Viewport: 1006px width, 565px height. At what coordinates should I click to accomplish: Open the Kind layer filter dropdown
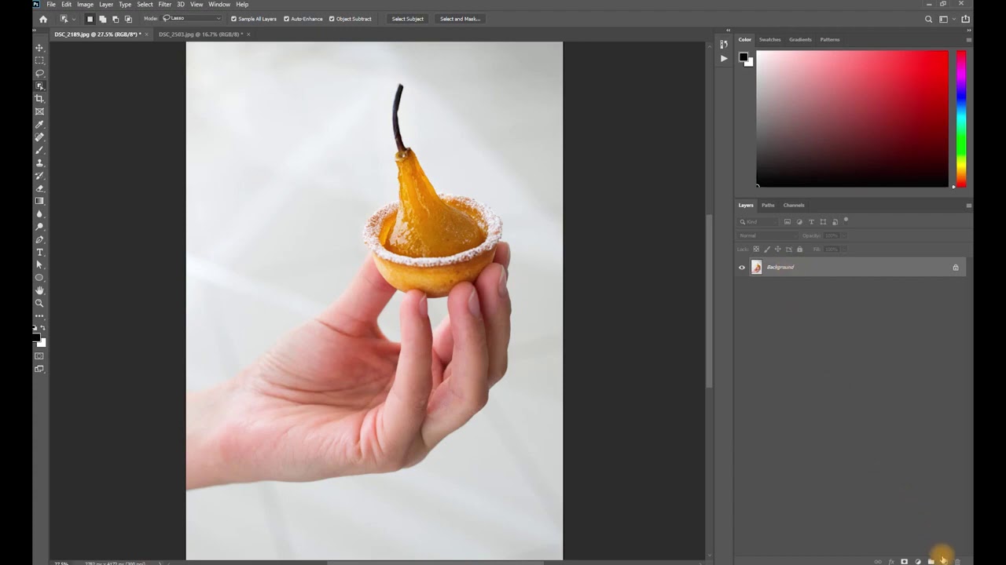pos(758,222)
